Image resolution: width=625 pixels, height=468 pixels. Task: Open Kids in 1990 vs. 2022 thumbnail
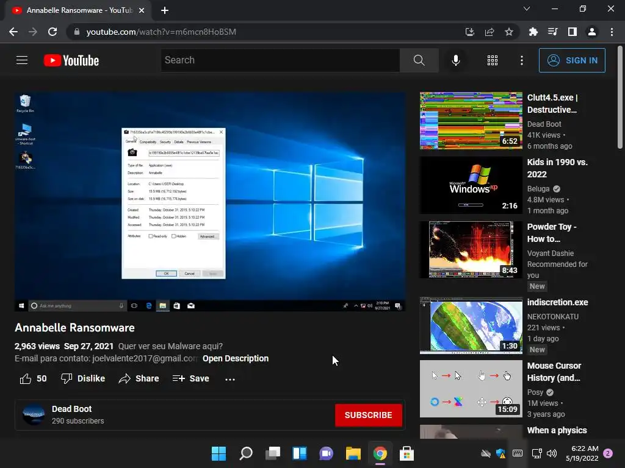471,185
